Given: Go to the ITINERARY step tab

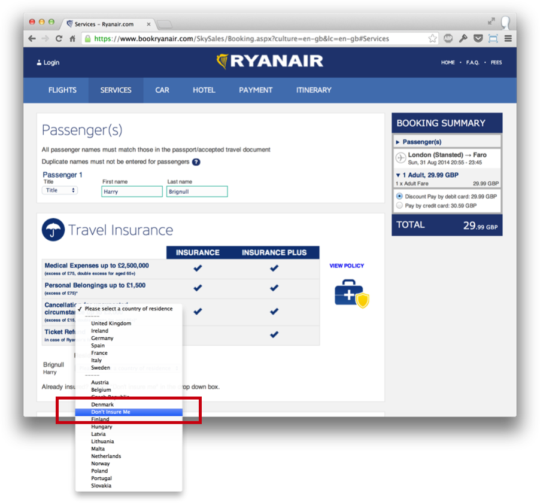Looking at the screenshot, I should tap(314, 90).
